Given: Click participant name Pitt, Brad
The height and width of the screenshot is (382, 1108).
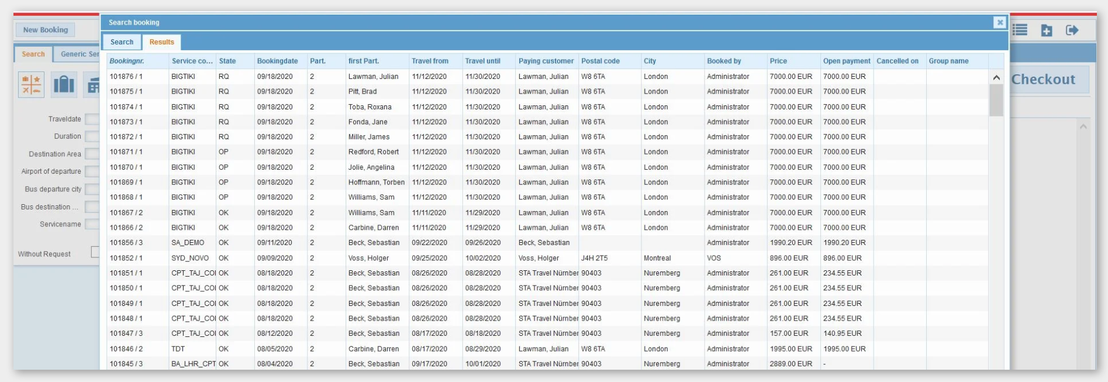Looking at the screenshot, I should coord(363,92).
